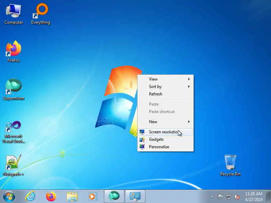271x203 pixels.
Task: Click the Screen resolution monitor icon
Action: [142, 132]
